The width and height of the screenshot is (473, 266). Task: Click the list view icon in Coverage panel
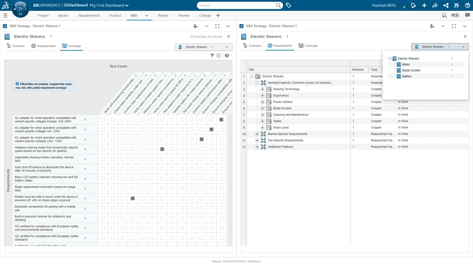[x=219, y=56]
